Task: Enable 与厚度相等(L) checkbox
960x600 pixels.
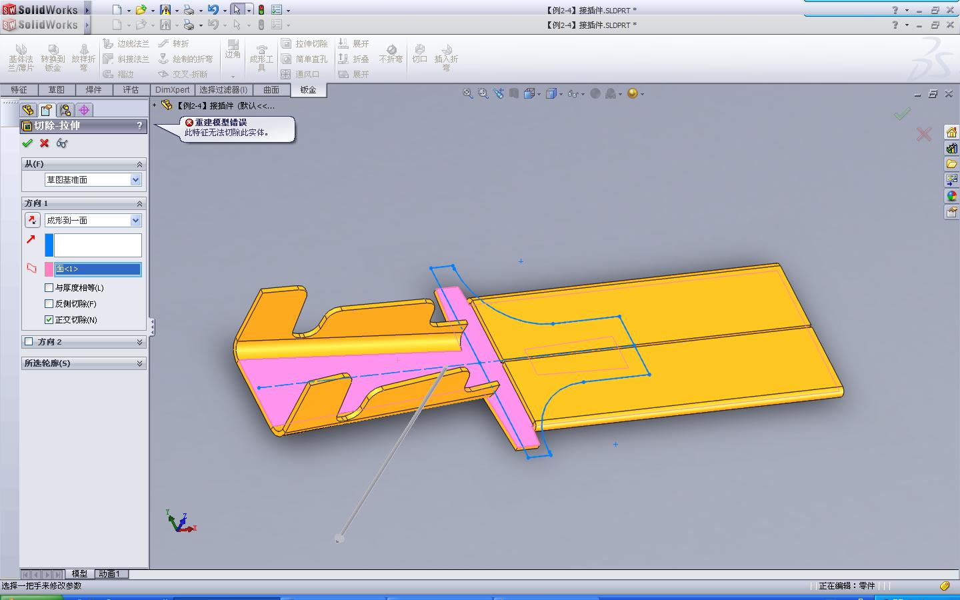Action: coord(49,288)
